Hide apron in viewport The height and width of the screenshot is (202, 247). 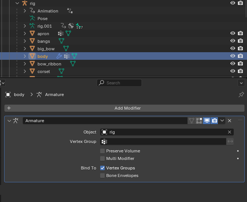[x=233, y=33]
